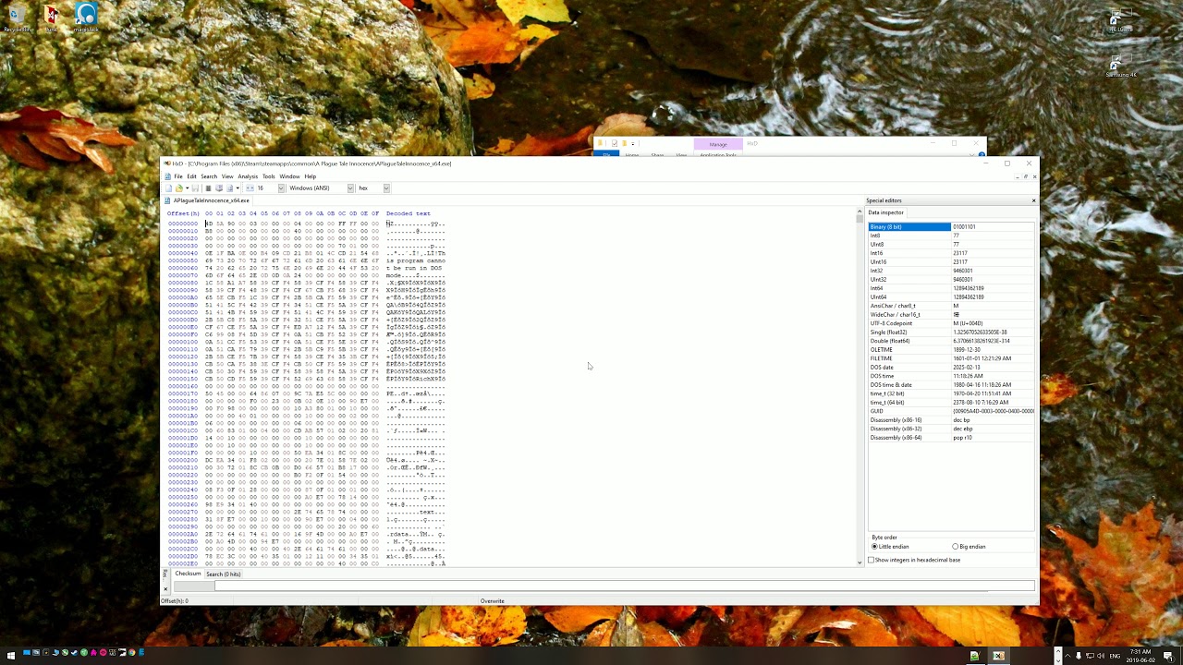Click the checksum results input field
The width and height of the screenshot is (1183, 665).
click(x=625, y=586)
